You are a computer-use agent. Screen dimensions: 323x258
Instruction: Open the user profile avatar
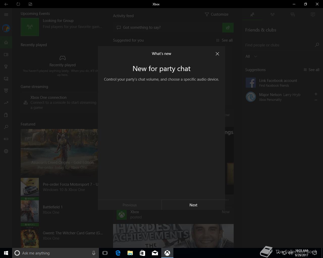(x=6, y=28)
